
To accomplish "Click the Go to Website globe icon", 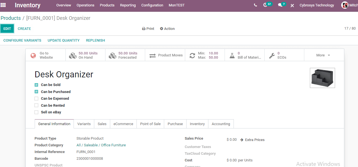I will point(33,55).
